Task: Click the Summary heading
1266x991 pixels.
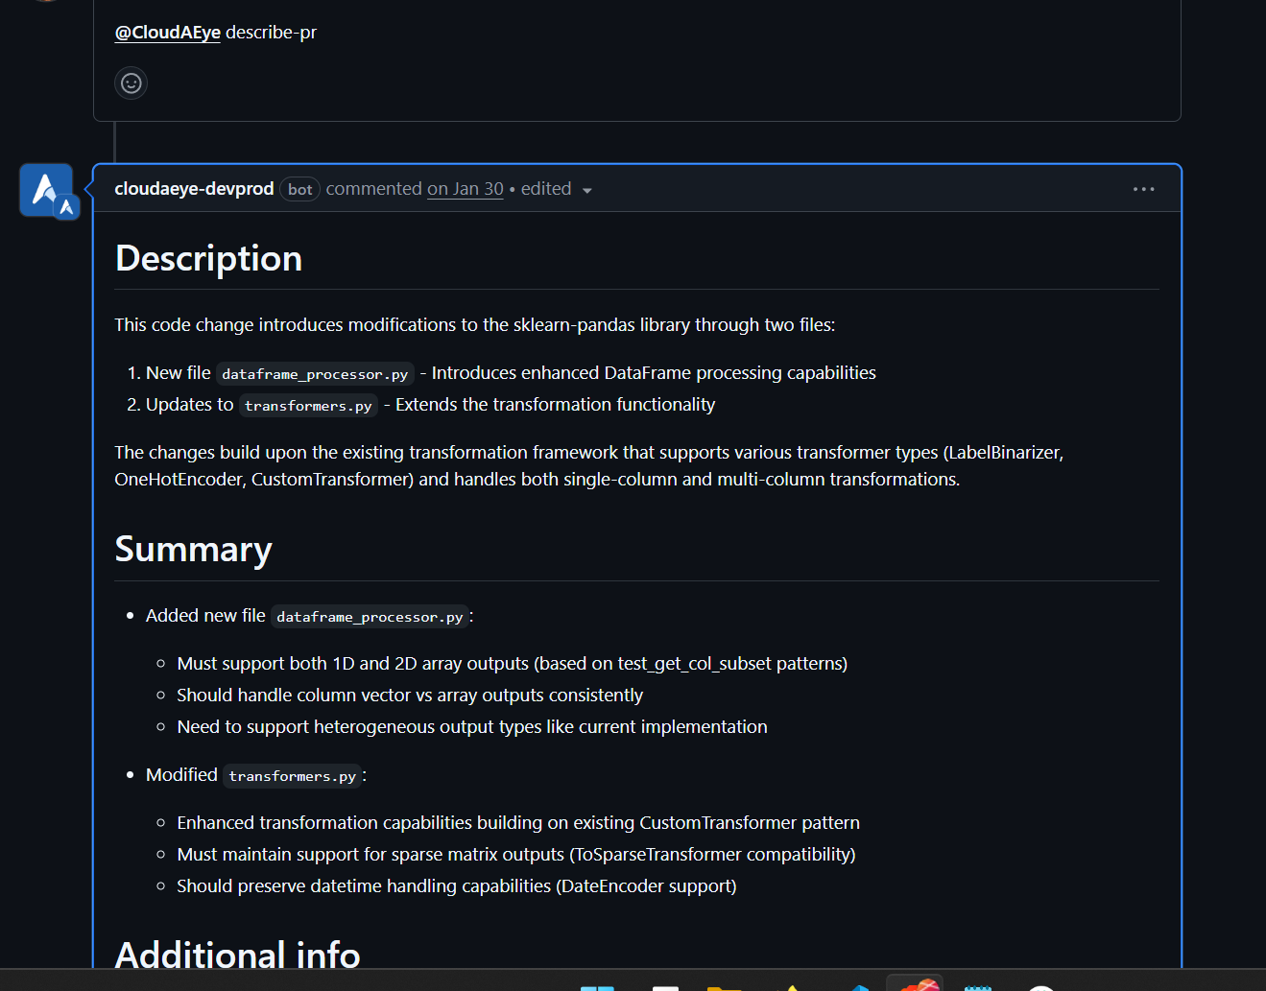Action: tap(193, 550)
